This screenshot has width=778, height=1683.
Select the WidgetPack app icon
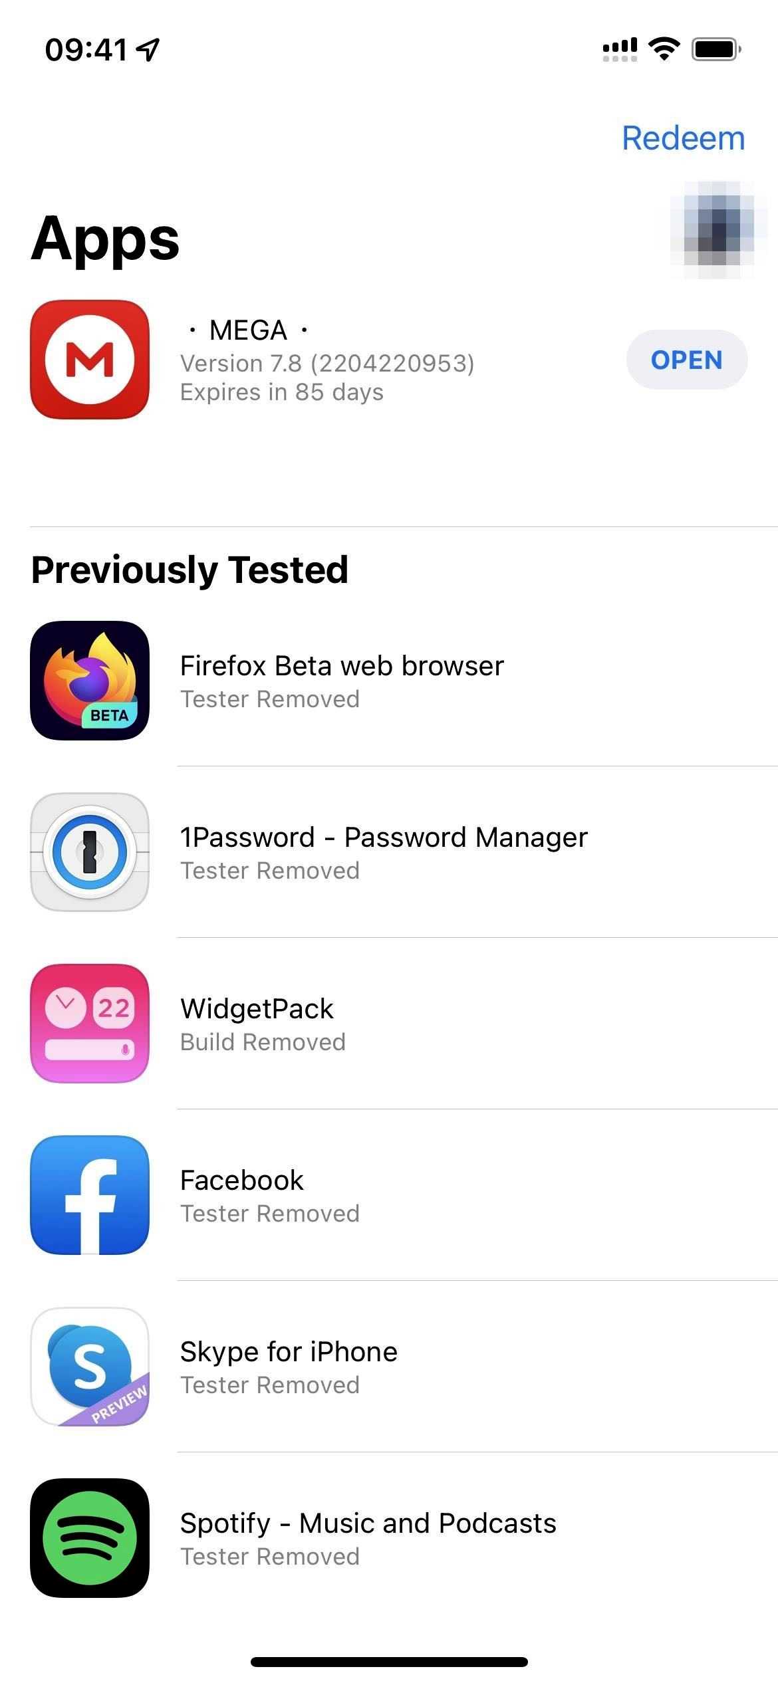[x=90, y=1024]
